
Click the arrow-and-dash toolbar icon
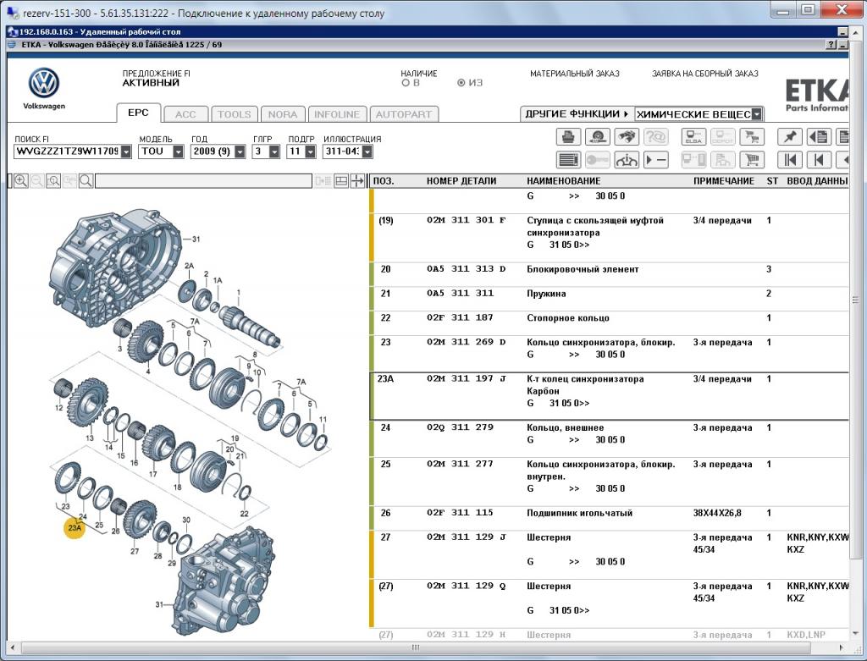pos(656,160)
